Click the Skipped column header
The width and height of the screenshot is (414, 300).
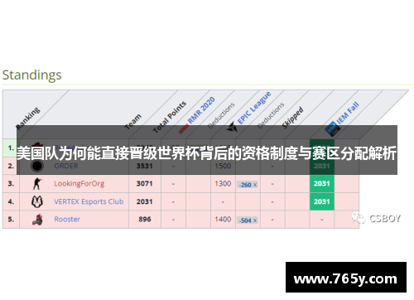292,118
